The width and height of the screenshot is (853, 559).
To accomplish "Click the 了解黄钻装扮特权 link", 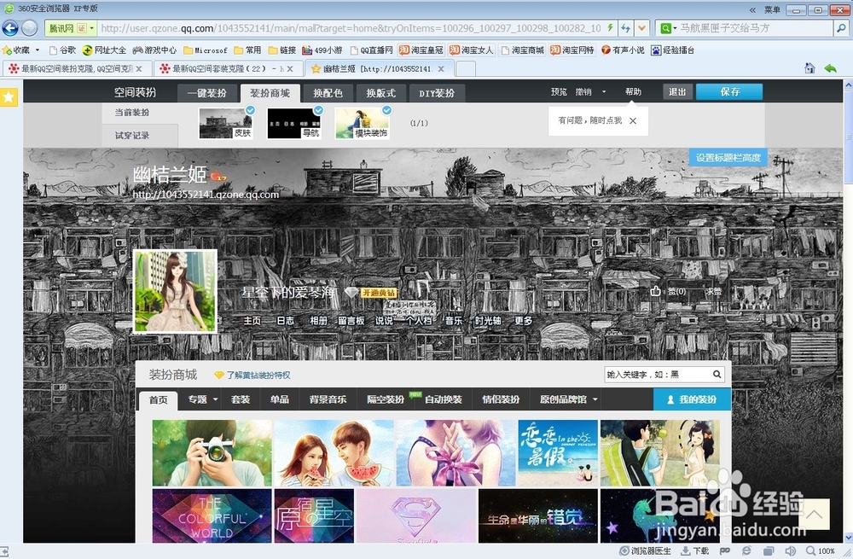I will pos(258,375).
